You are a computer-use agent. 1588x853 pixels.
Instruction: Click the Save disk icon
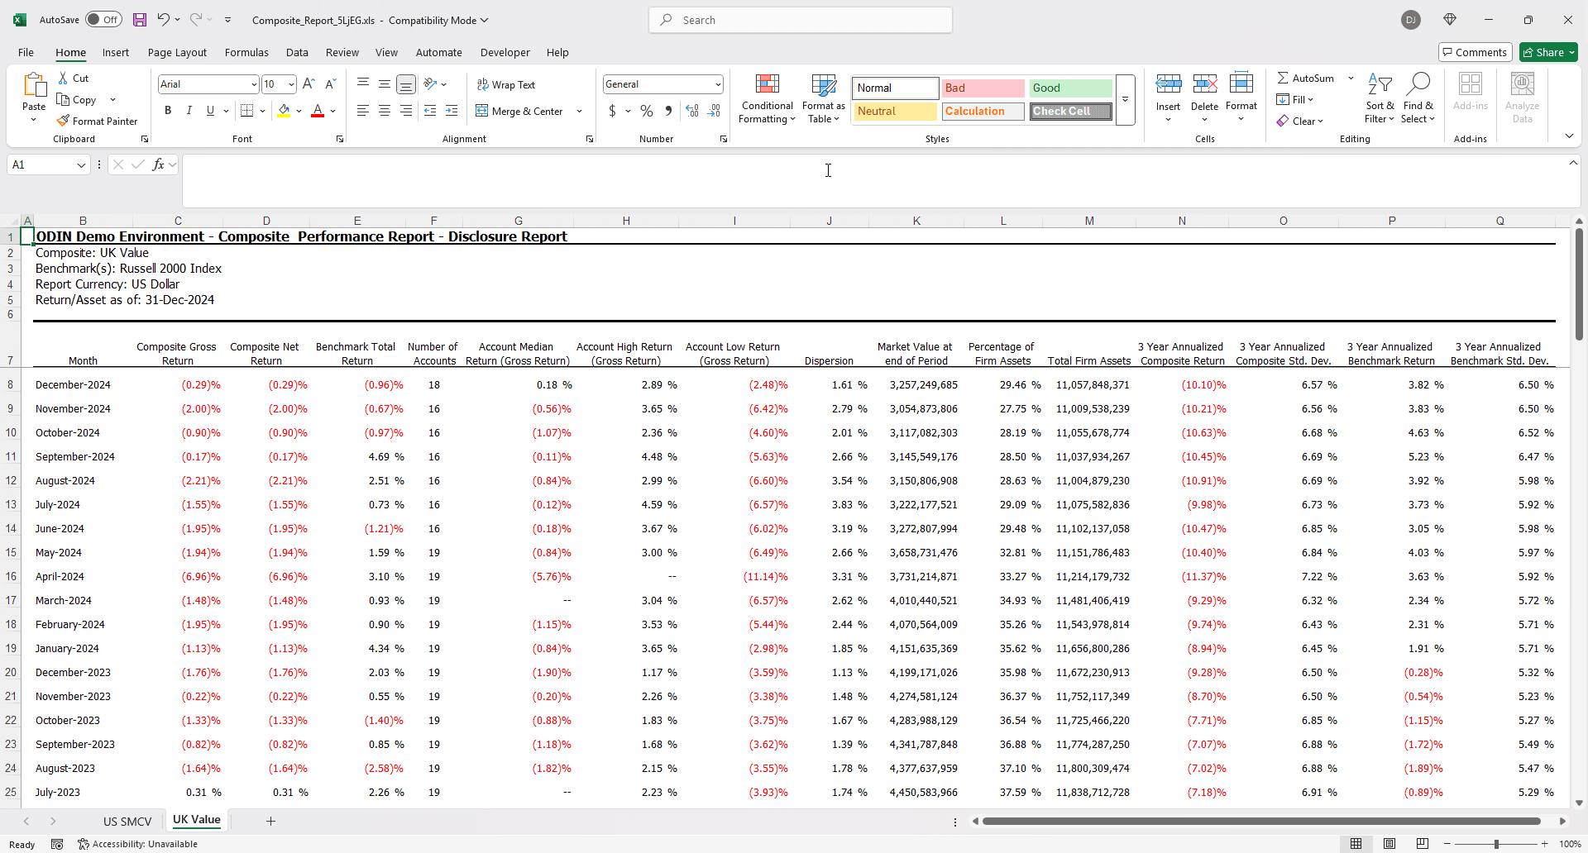(x=140, y=20)
